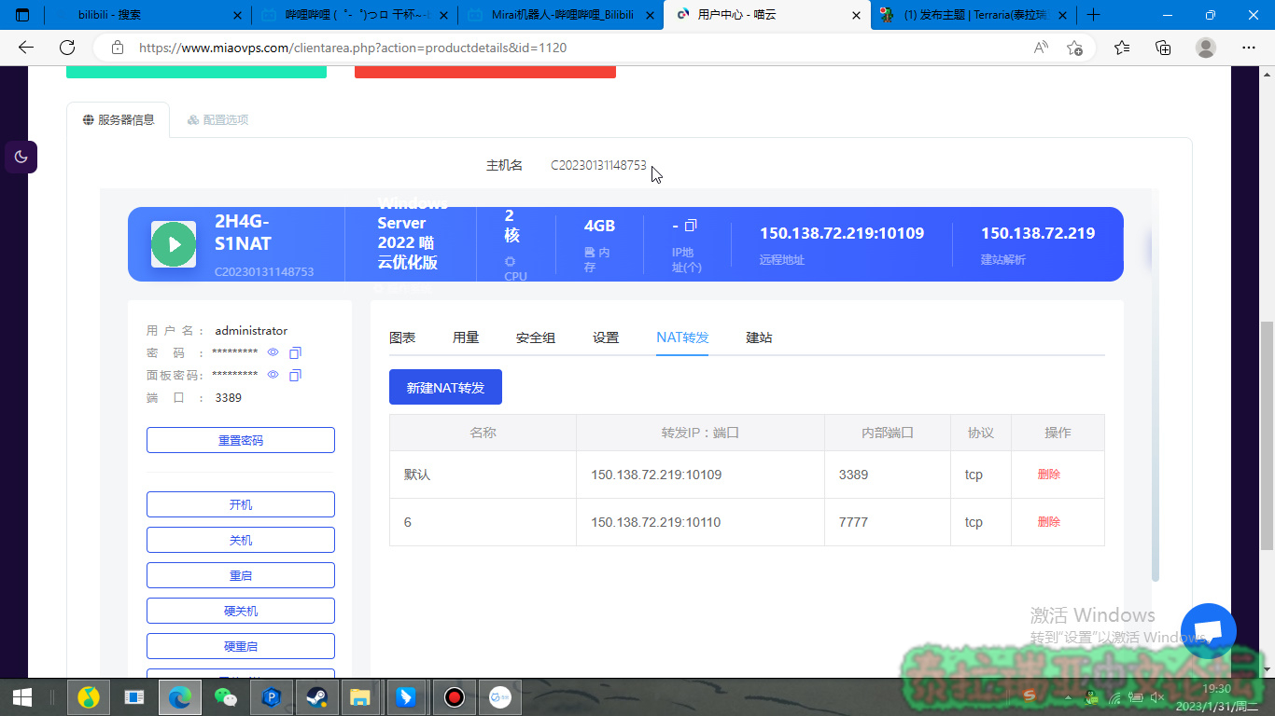Viewport: 1275px width, 716px height.
Task: Select the NAT转发 tab
Action: pyautogui.click(x=682, y=337)
